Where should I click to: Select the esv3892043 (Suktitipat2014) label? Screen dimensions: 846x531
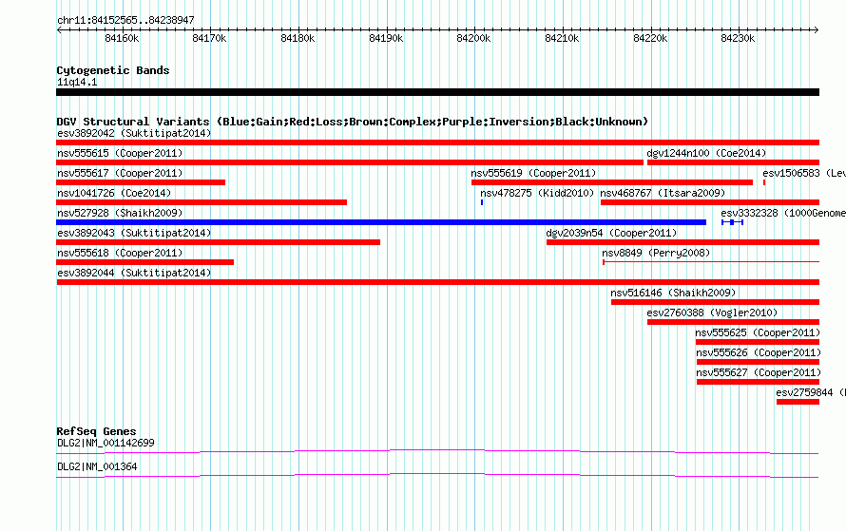pyautogui.click(x=134, y=233)
